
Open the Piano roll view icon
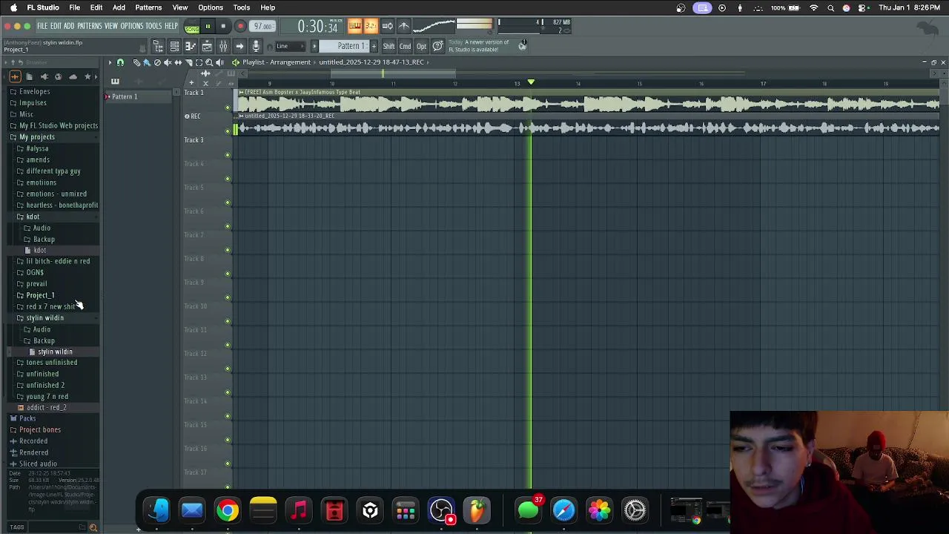tap(191, 46)
